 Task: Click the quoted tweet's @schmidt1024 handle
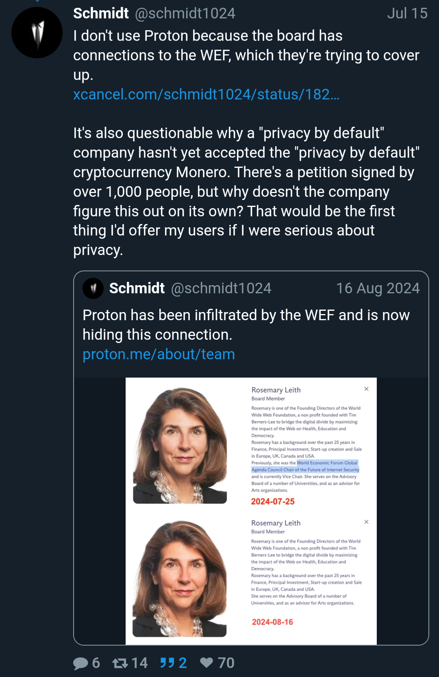pos(221,288)
